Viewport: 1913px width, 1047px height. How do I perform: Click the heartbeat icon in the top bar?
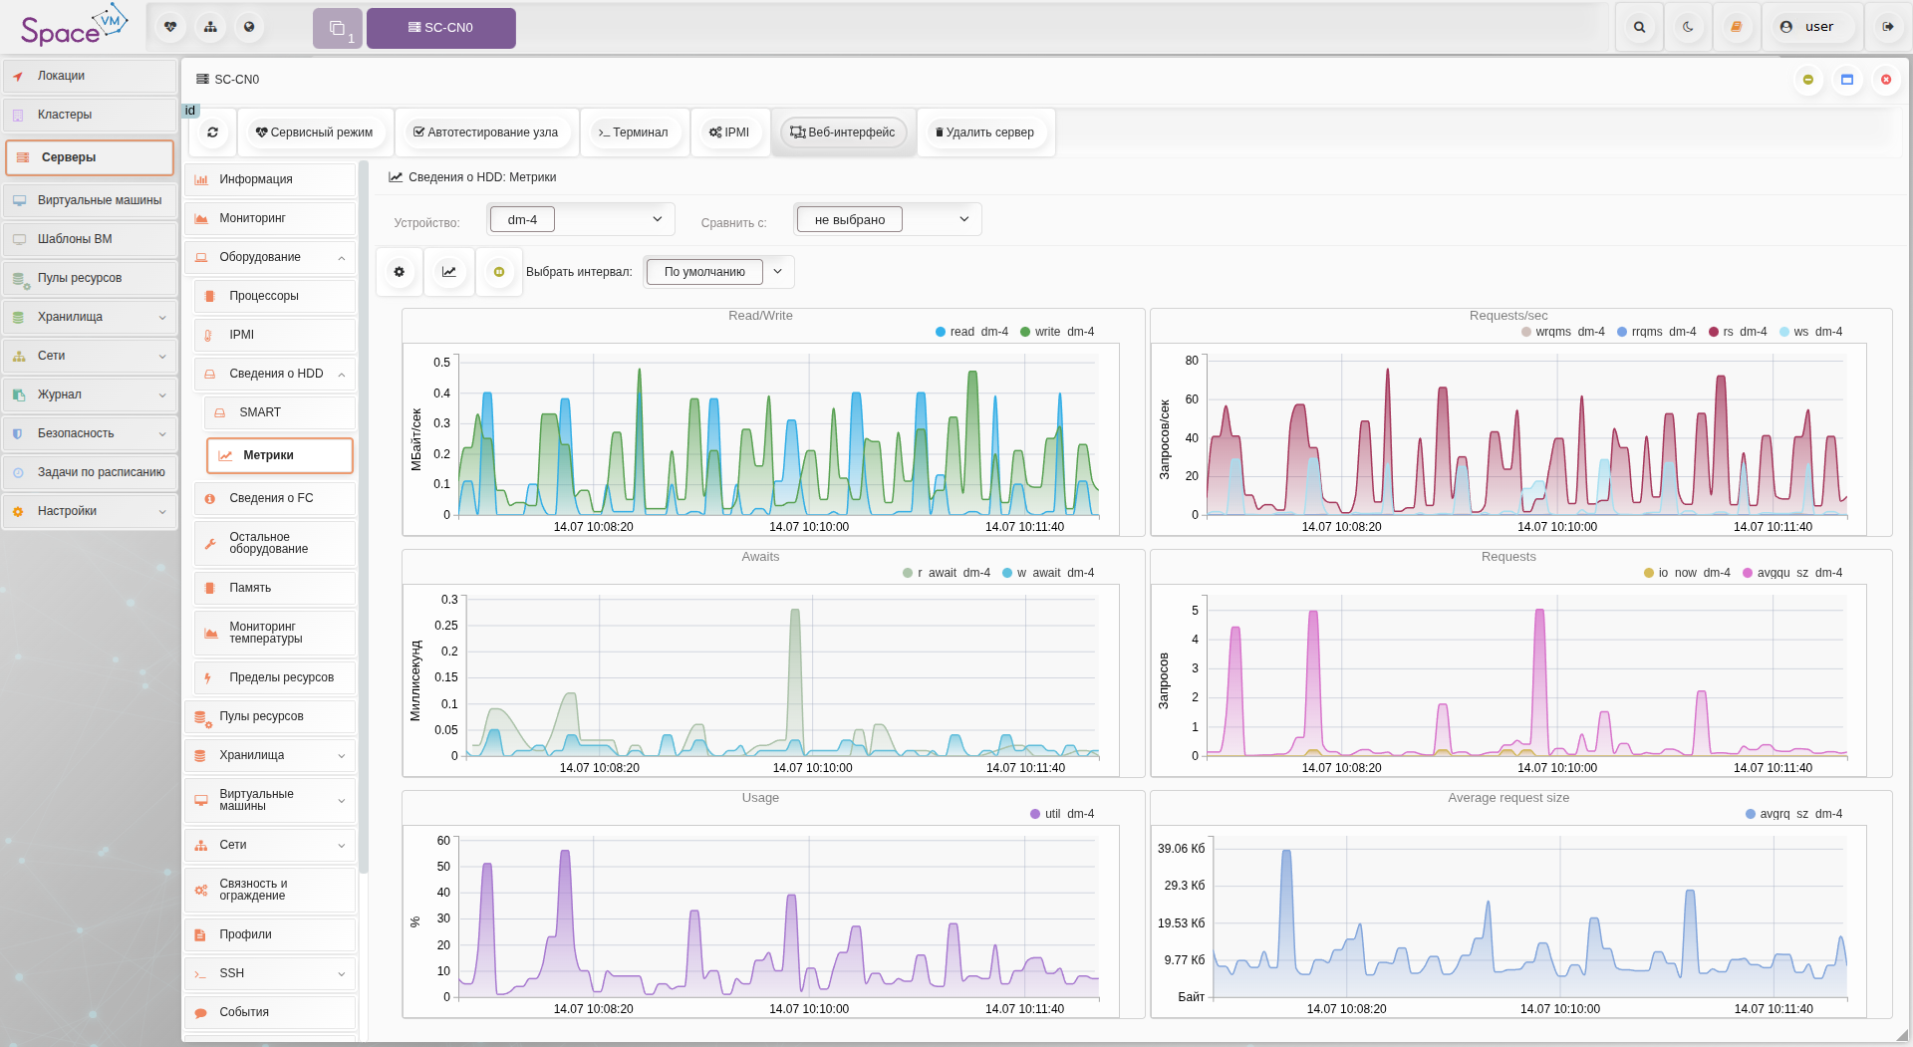[170, 28]
